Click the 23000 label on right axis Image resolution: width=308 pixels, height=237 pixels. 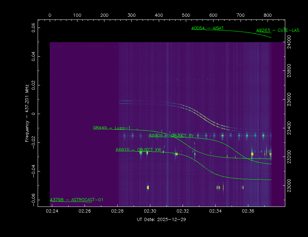click(x=289, y=185)
